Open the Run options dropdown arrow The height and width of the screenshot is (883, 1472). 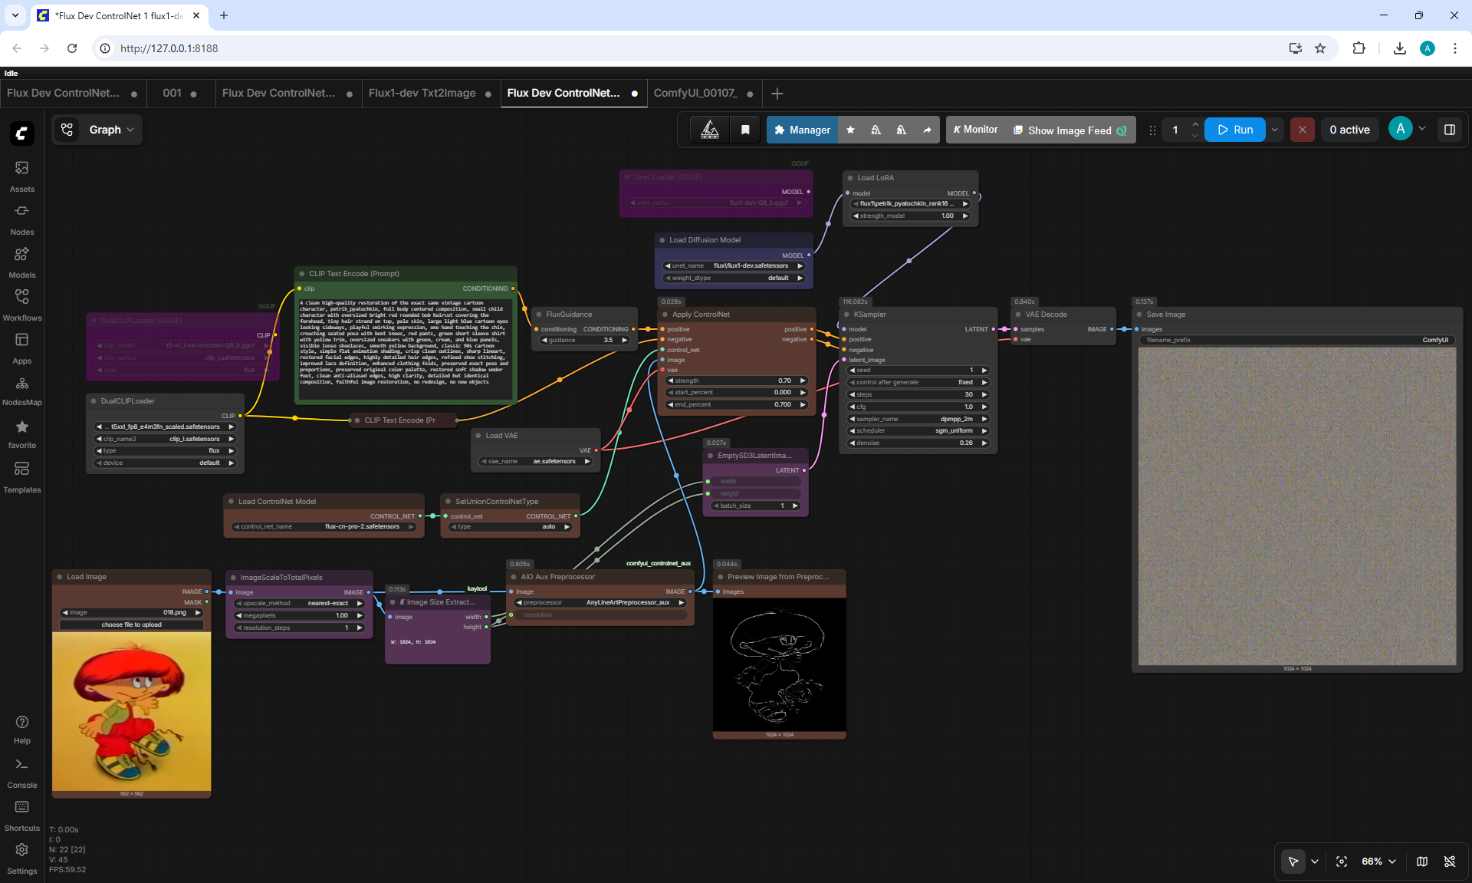pyautogui.click(x=1275, y=130)
